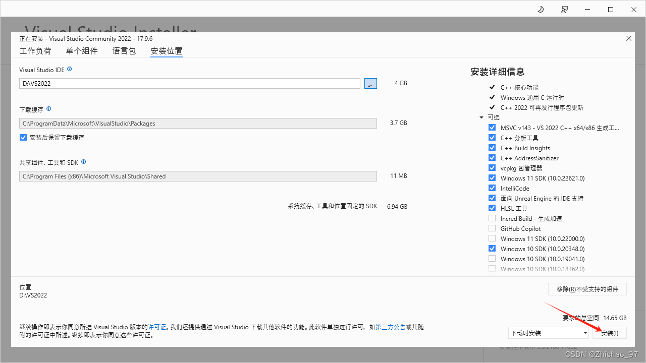Image resolution: width=646 pixels, height=363 pixels.
Task: Check IncrediBuild - 生成加速 option
Action: (492, 218)
